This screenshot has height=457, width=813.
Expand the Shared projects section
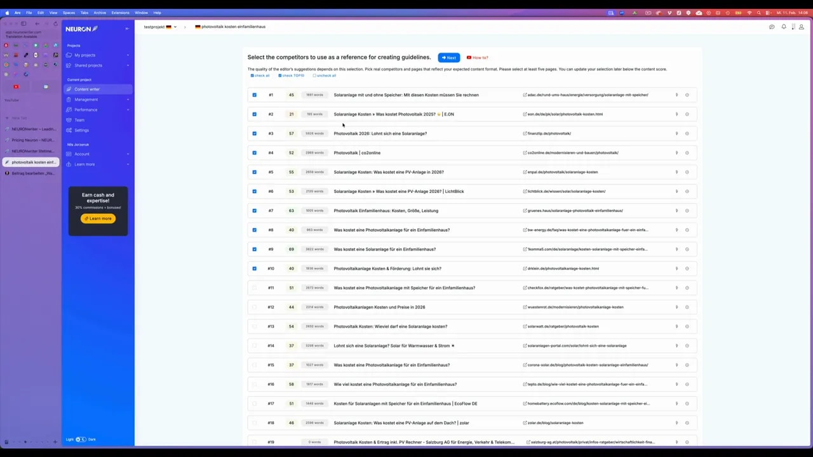88,65
